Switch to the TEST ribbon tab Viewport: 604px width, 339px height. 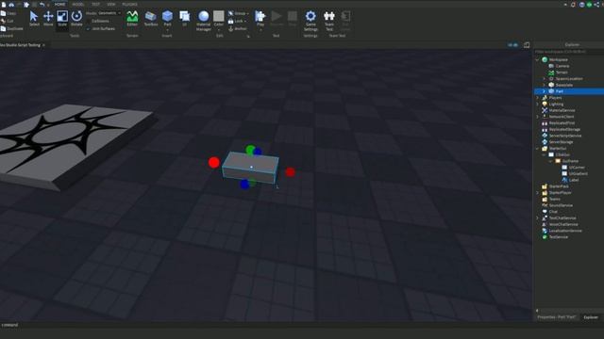(x=96, y=4)
